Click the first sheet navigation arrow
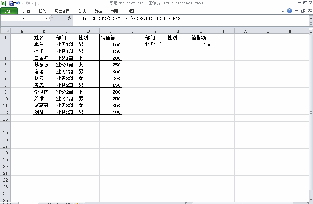The image size is (313, 204). (x=2, y=203)
